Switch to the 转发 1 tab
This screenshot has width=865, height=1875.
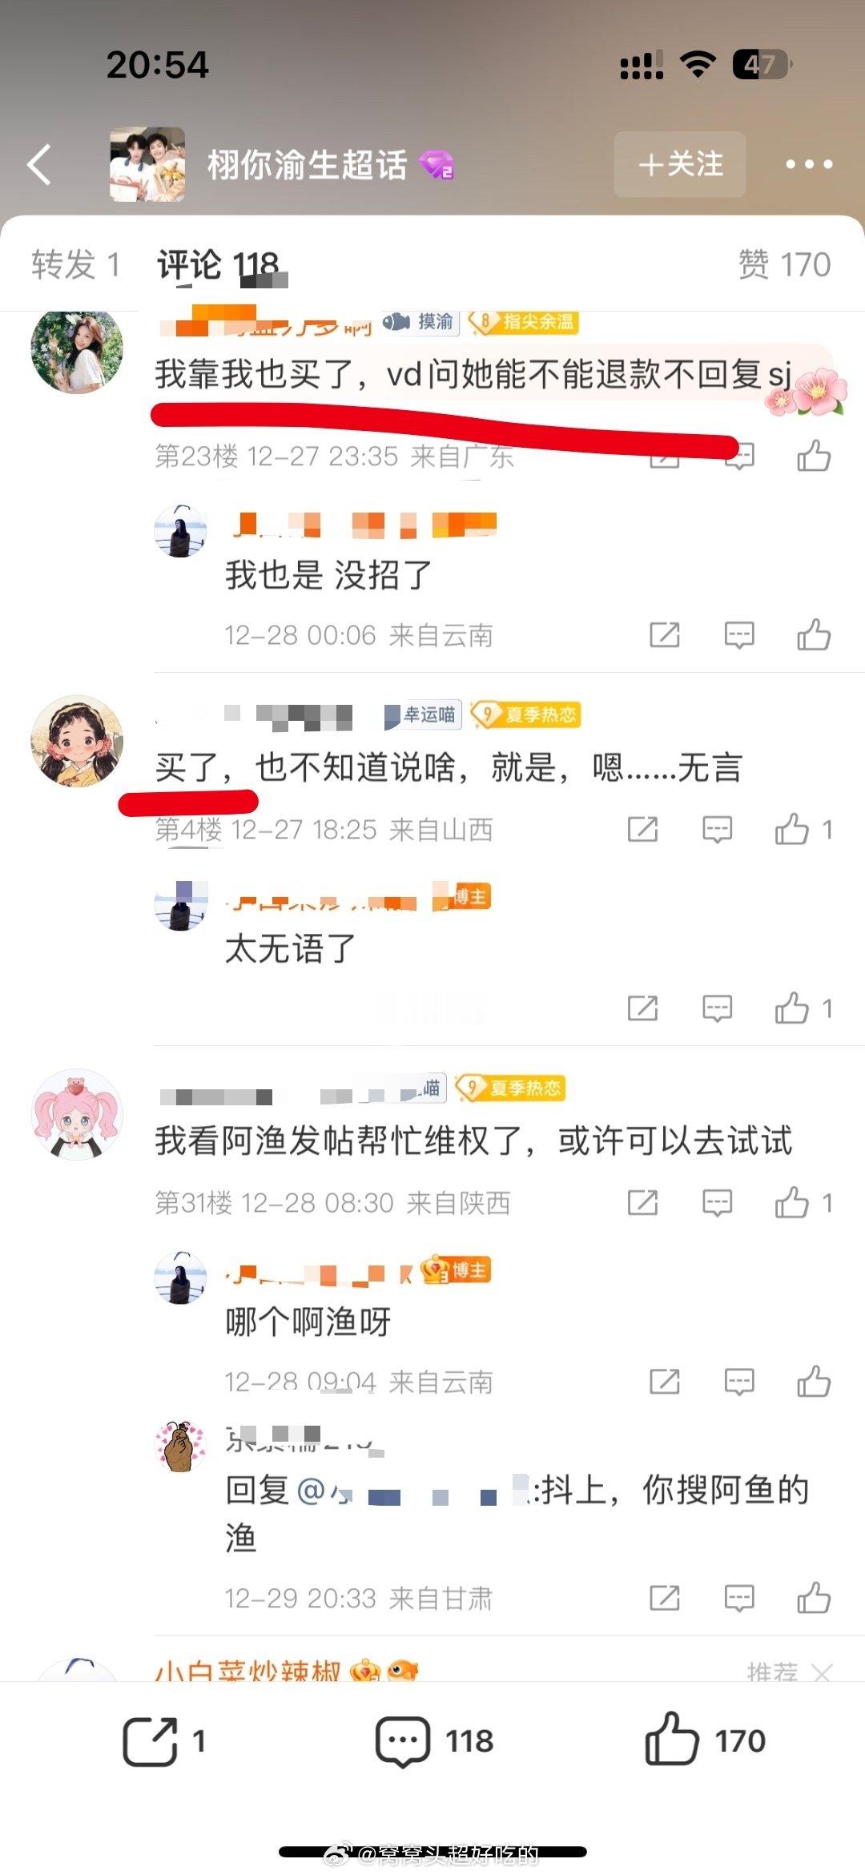coord(76,264)
